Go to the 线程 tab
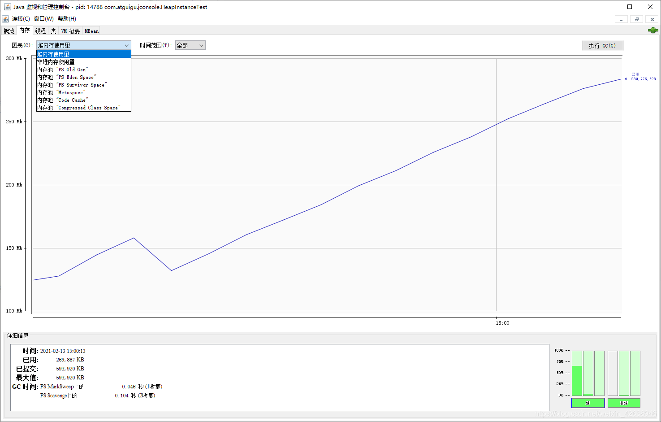Viewport: 661px width, 422px height. click(40, 31)
